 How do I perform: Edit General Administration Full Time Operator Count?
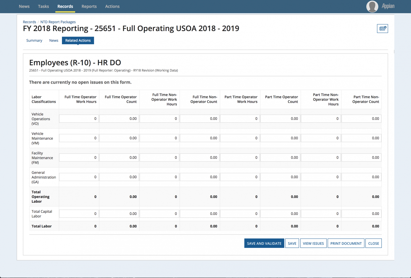click(x=119, y=177)
